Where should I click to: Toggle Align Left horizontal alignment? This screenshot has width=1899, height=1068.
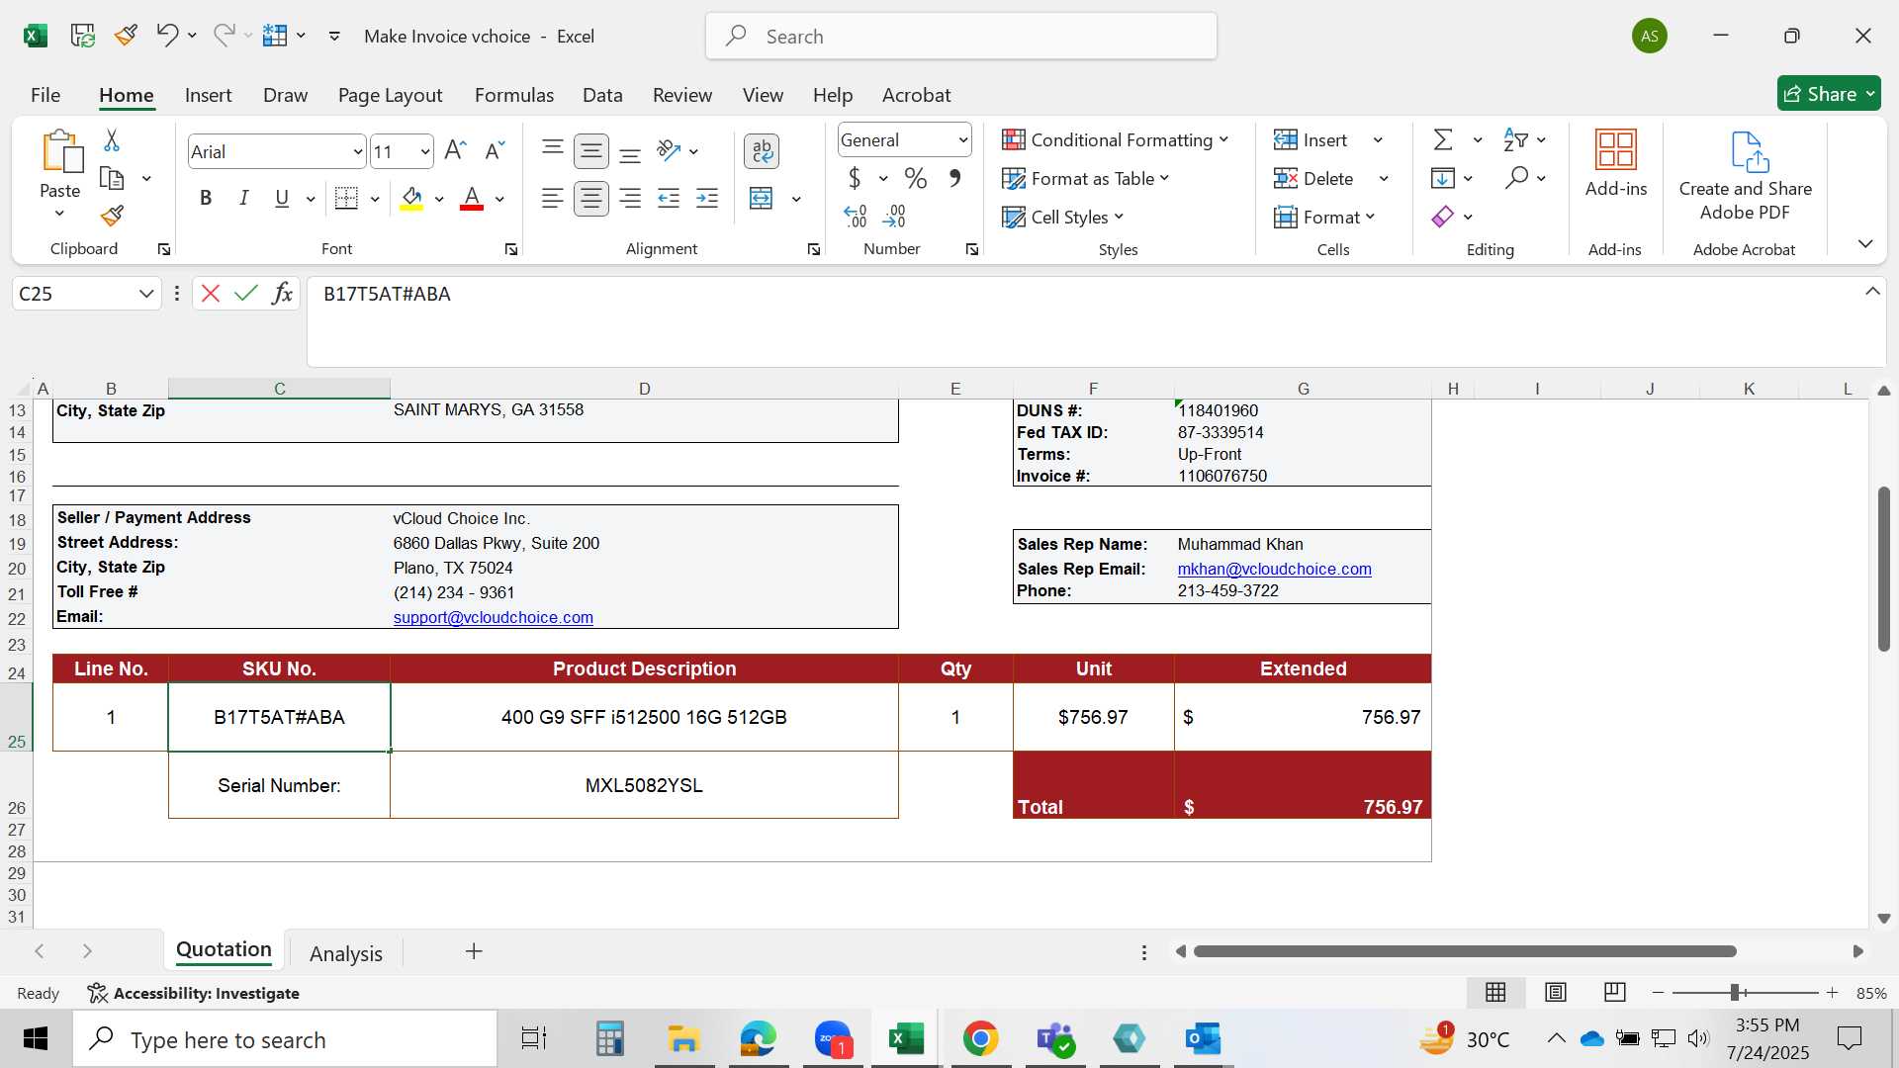click(553, 198)
